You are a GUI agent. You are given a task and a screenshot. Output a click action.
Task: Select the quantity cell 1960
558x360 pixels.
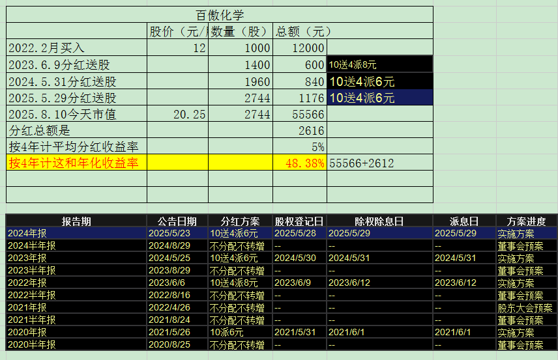pos(241,81)
